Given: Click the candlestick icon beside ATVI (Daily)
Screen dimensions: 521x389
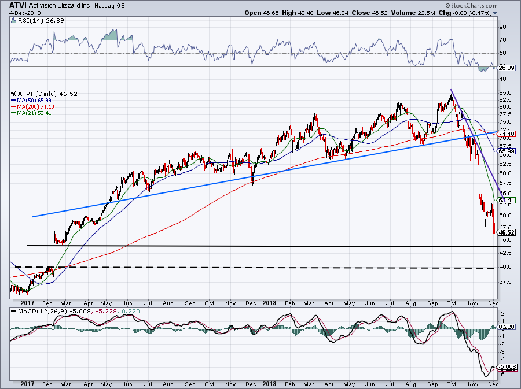Looking at the screenshot, I should (14, 94).
